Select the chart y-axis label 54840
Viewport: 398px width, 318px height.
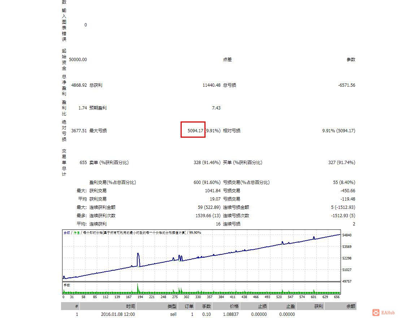tap(347, 235)
